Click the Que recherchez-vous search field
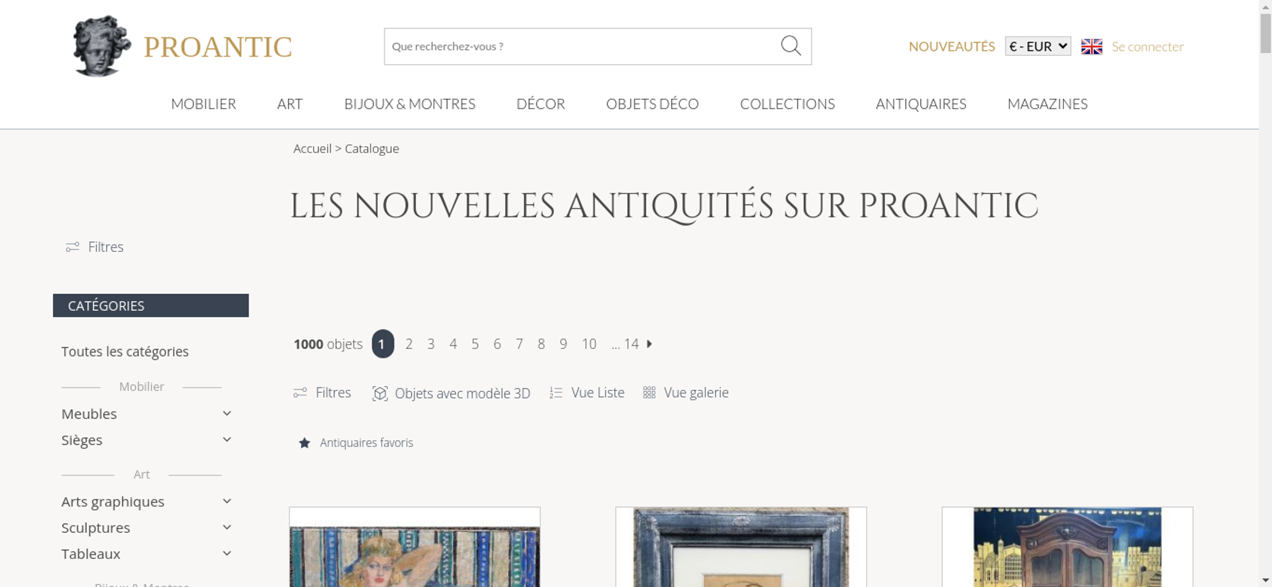Viewport: 1272px width, 587px height. click(x=582, y=46)
